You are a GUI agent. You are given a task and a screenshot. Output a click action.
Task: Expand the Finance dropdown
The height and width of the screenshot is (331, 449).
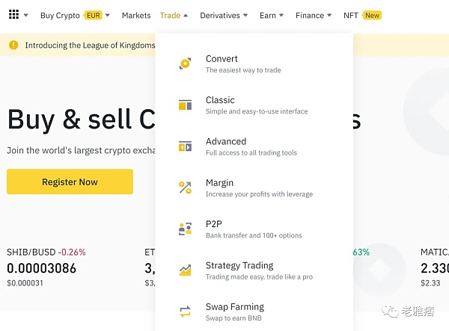(314, 15)
